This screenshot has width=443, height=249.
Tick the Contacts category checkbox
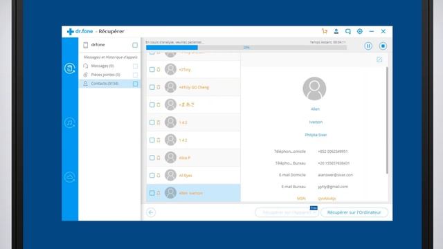click(136, 84)
